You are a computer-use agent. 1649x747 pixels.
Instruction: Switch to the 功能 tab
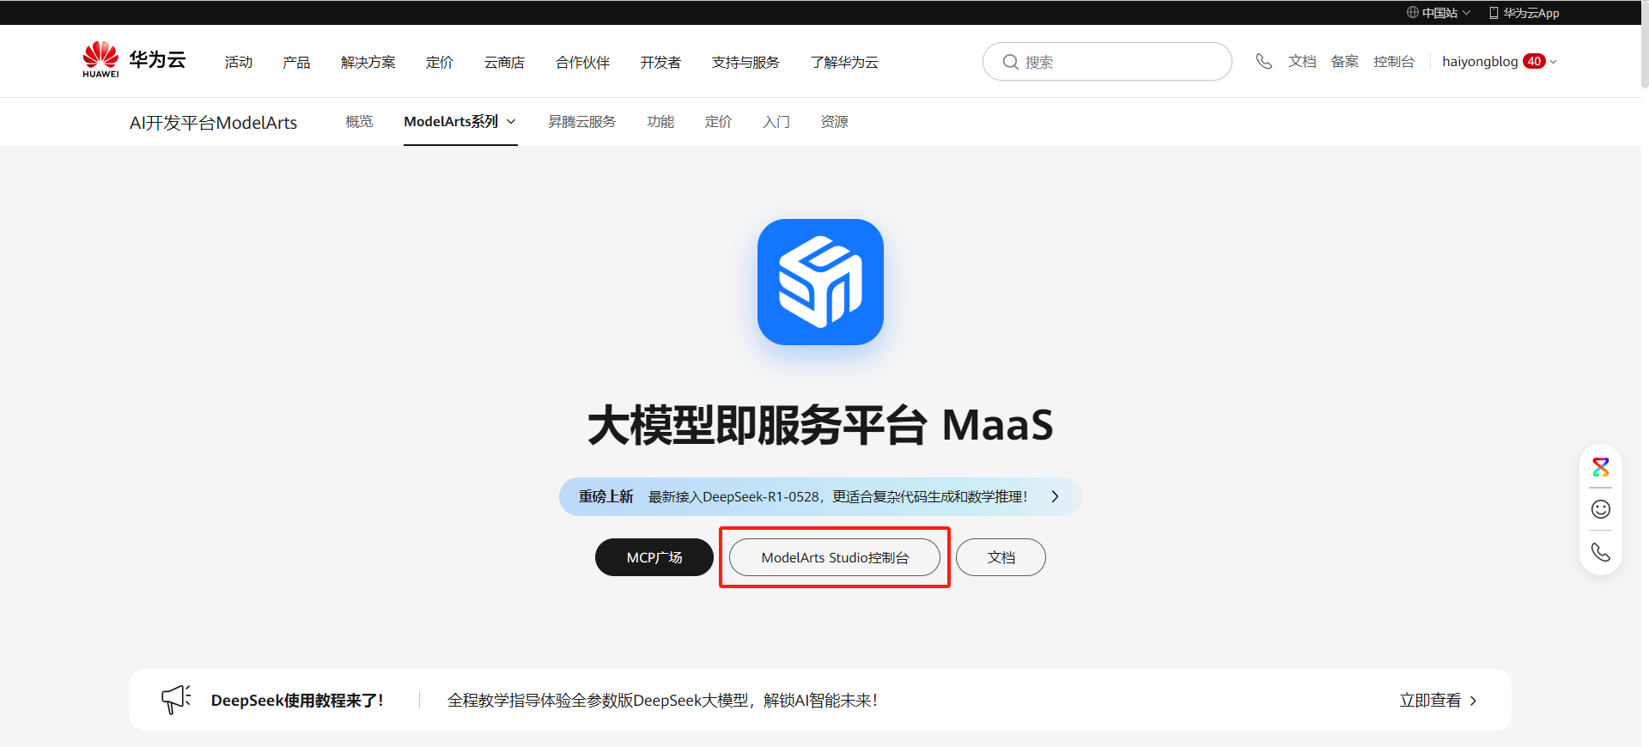(660, 122)
